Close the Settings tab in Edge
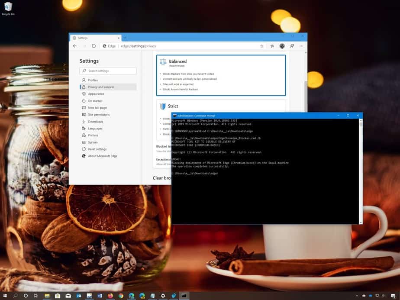400x300 pixels. click(x=118, y=38)
